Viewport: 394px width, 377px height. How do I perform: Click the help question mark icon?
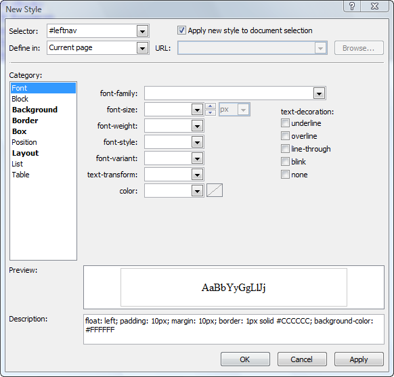pyautogui.click(x=352, y=6)
